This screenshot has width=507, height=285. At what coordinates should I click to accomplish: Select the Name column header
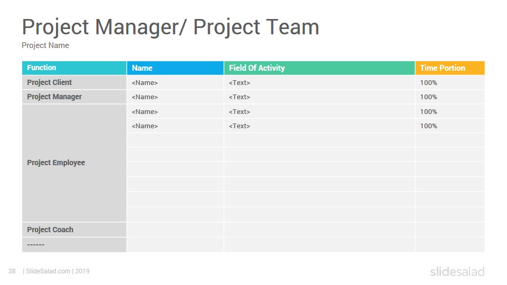point(175,68)
